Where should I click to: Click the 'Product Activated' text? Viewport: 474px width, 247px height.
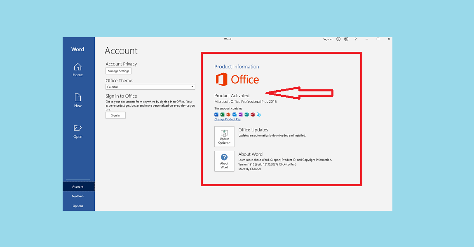232,96
